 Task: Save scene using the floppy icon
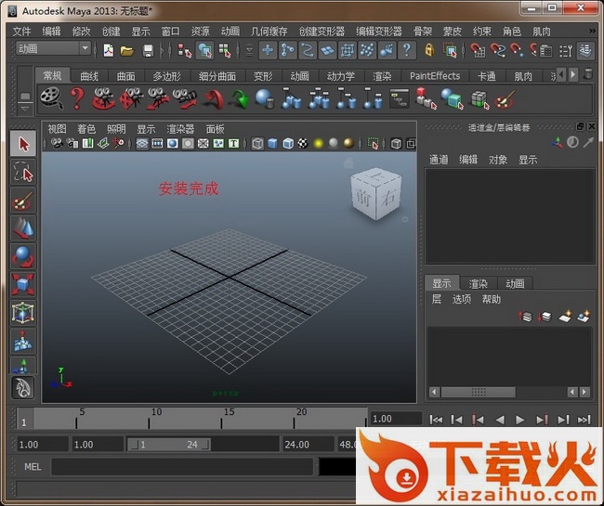[148, 50]
